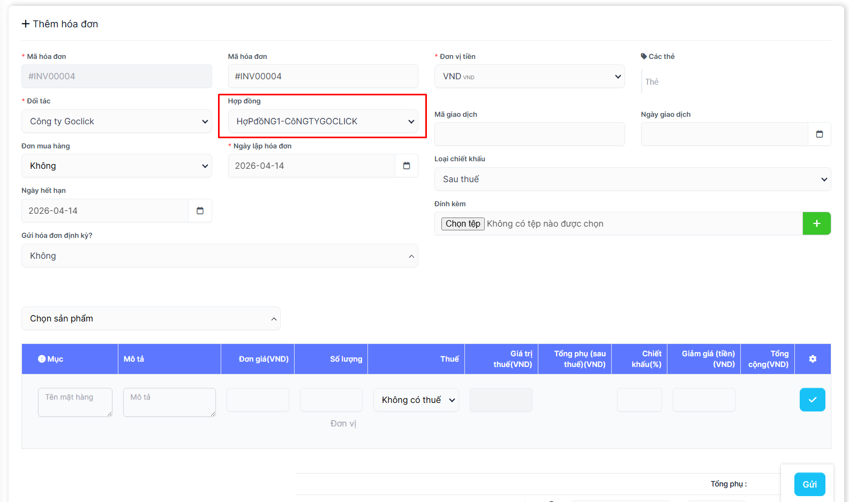849x502 pixels.
Task: Open the Đơn vị tiền currency dropdown
Action: tap(529, 77)
